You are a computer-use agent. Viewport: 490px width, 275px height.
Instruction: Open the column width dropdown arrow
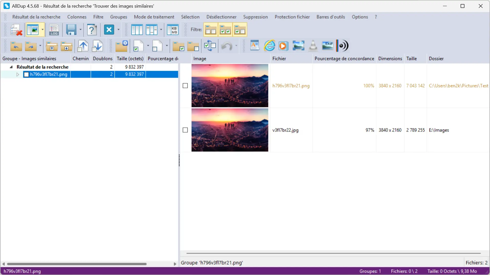click(x=161, y=30)
